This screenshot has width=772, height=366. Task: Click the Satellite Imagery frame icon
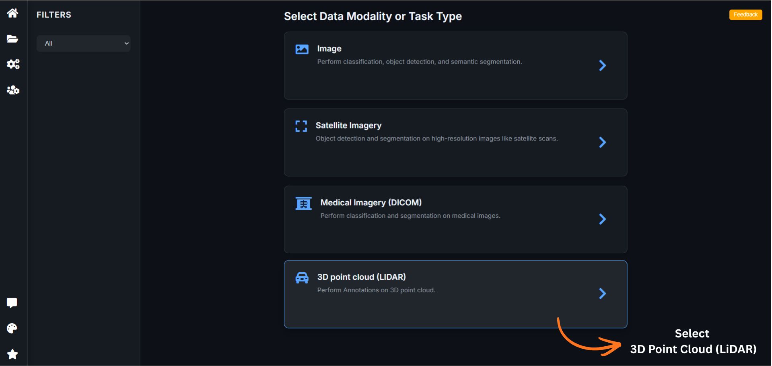click(301, 126)
